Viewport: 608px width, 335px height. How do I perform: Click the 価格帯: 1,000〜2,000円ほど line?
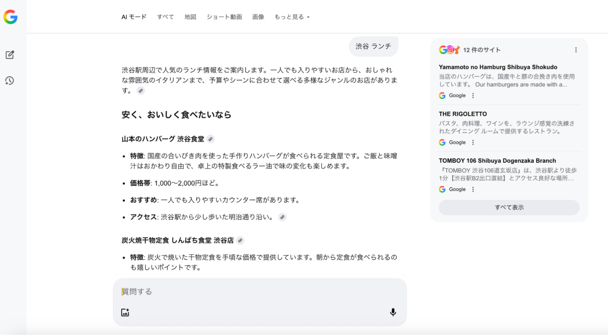click(175, 183)
